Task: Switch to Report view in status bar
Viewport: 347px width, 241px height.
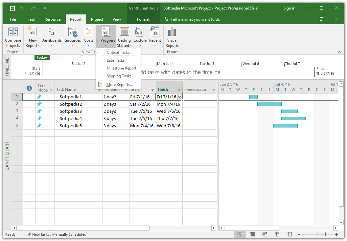Action: coord(289,234)
